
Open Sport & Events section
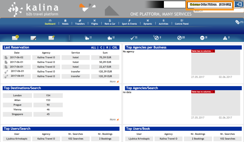(x=129, y=22)
